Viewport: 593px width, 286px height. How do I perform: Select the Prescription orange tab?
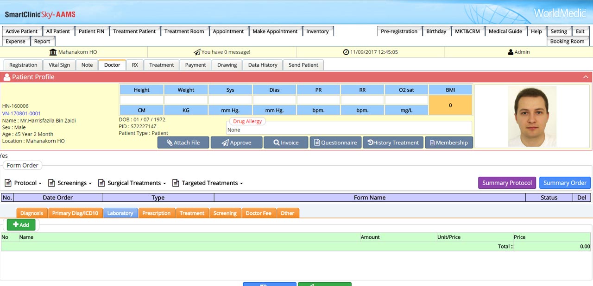pos(156,213)
